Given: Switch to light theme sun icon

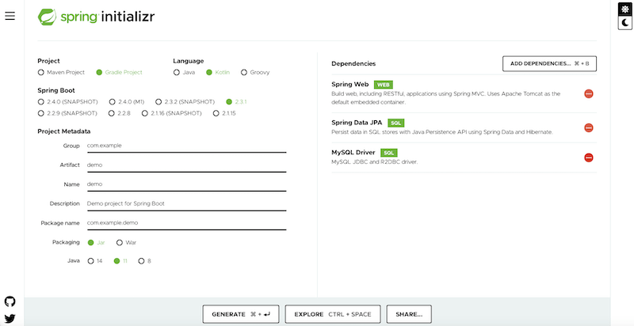Looking at the screenshot, I should 625,9.
